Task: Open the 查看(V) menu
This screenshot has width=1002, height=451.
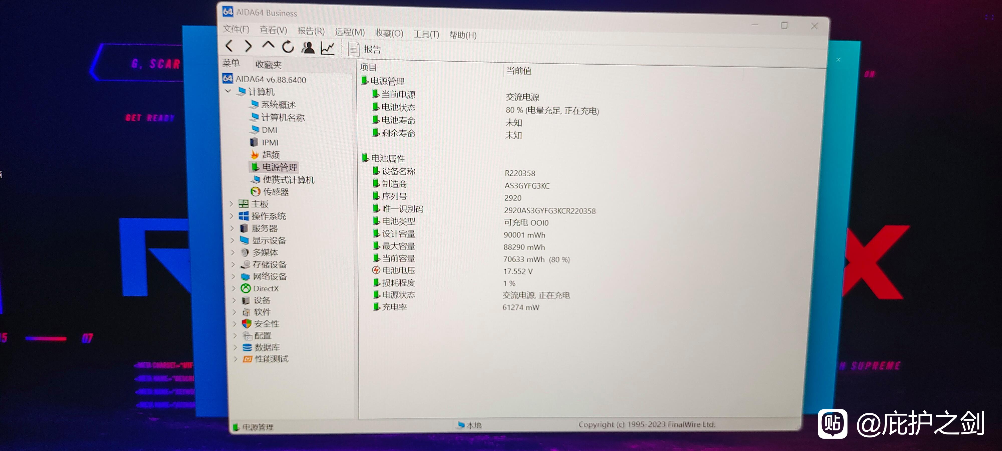Action: (274, 30)
